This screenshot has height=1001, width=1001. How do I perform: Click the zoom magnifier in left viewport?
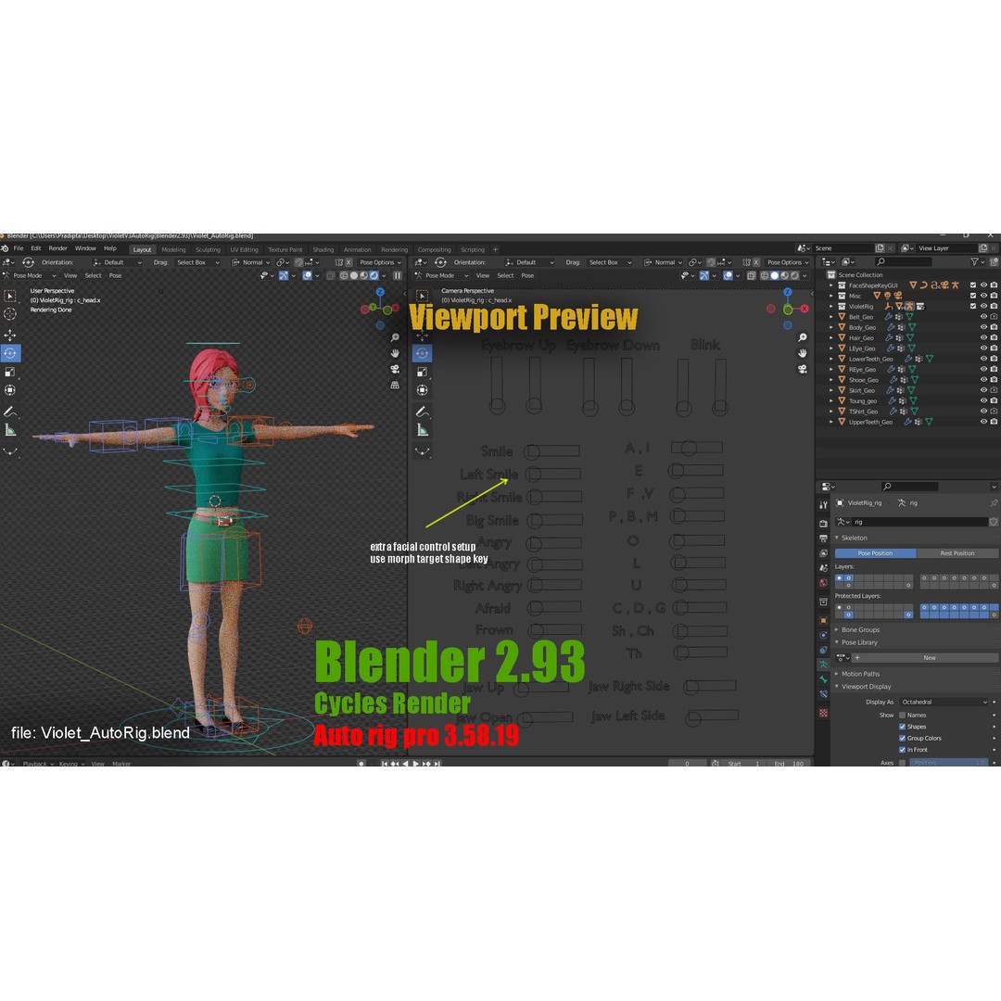[395, 337]
